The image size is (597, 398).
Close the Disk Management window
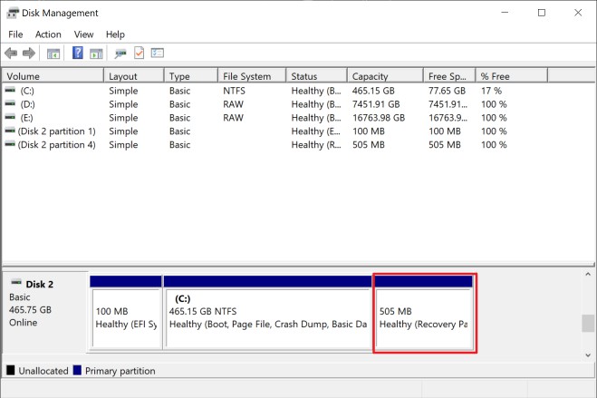[x=578, y=13]
